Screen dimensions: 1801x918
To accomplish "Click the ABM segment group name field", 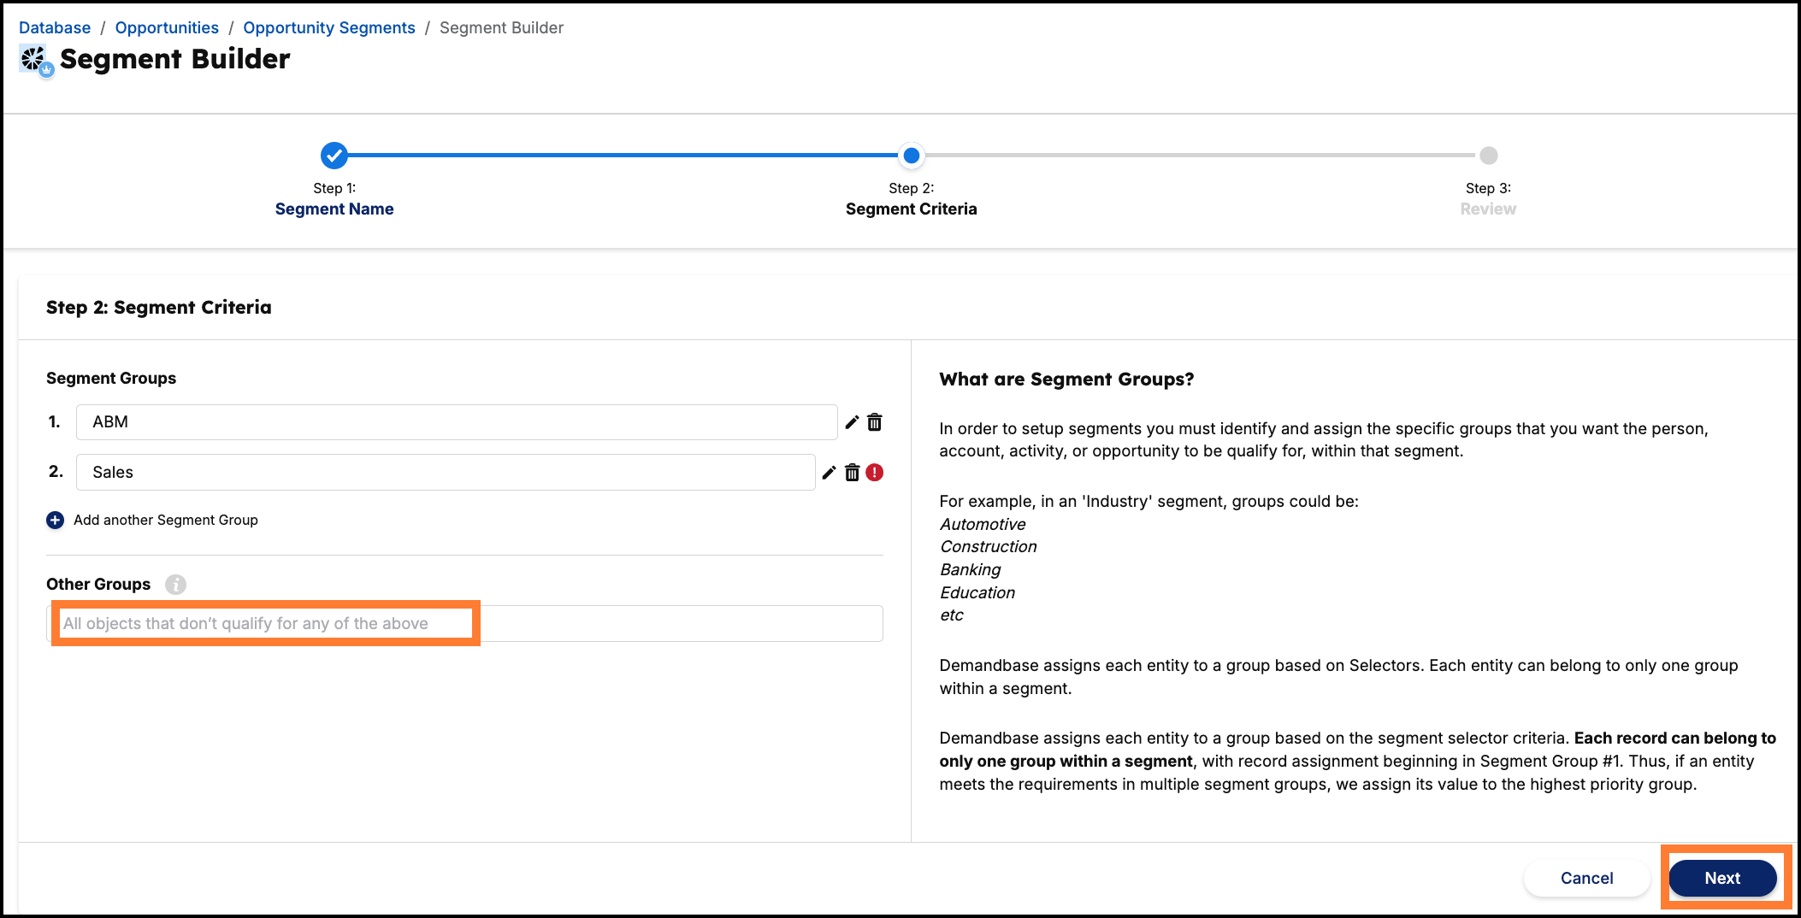I will point(457,422).
